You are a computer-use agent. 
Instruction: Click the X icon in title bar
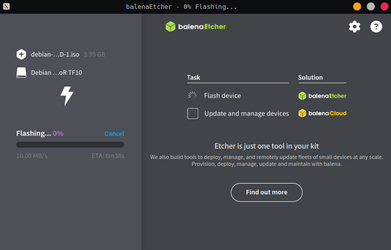[6, 6]
